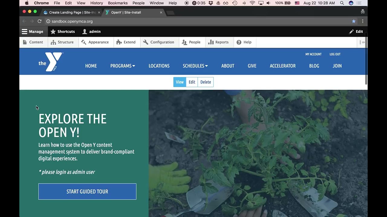The width and height of the screenshot is (387, 217).
Task: Click the garden plant hero image
Action: click(x=258, y=153)
